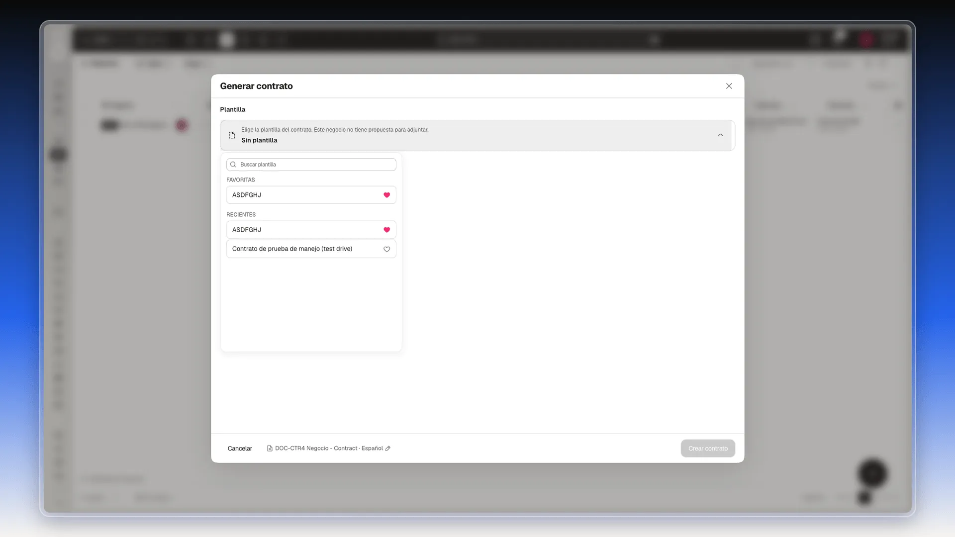Click the Crear contrato button
The height and width of the screenshot is (537, 955).
708,448
